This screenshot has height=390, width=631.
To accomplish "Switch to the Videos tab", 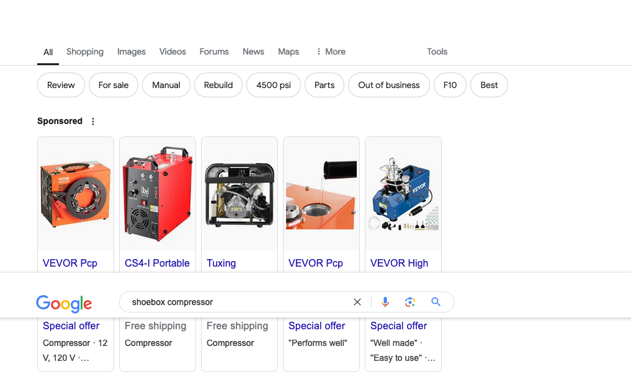I will (x=172, y=51).
